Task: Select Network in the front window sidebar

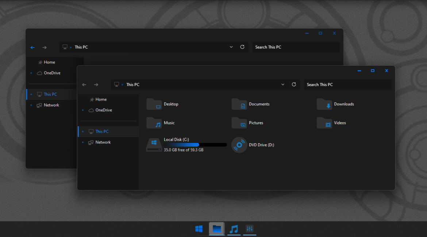Action: [x=103, y=142]
